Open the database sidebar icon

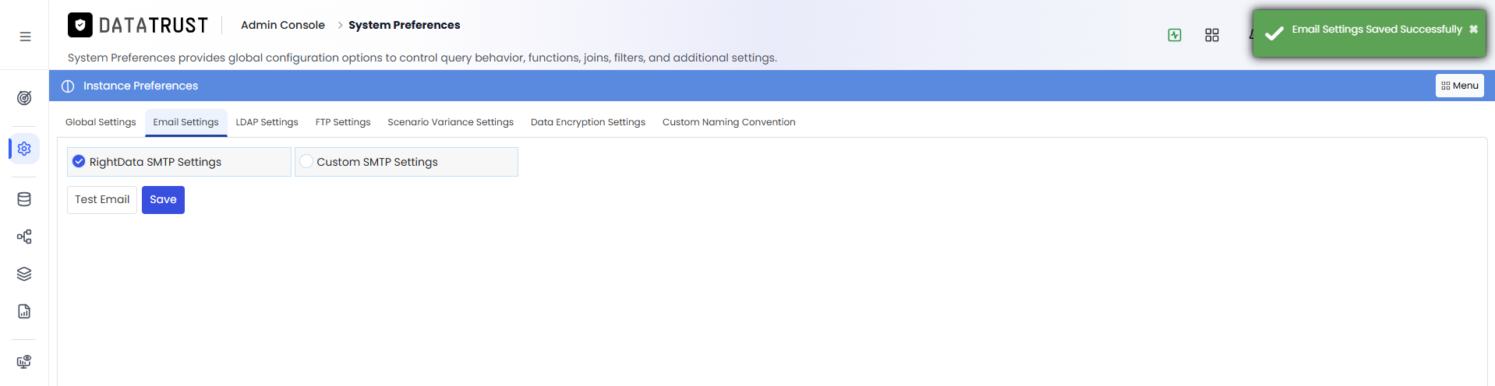click(24, 199)
